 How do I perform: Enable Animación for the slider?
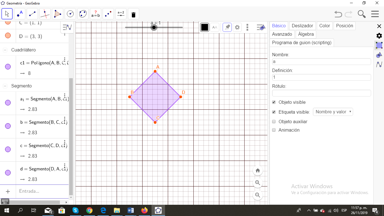274,130
